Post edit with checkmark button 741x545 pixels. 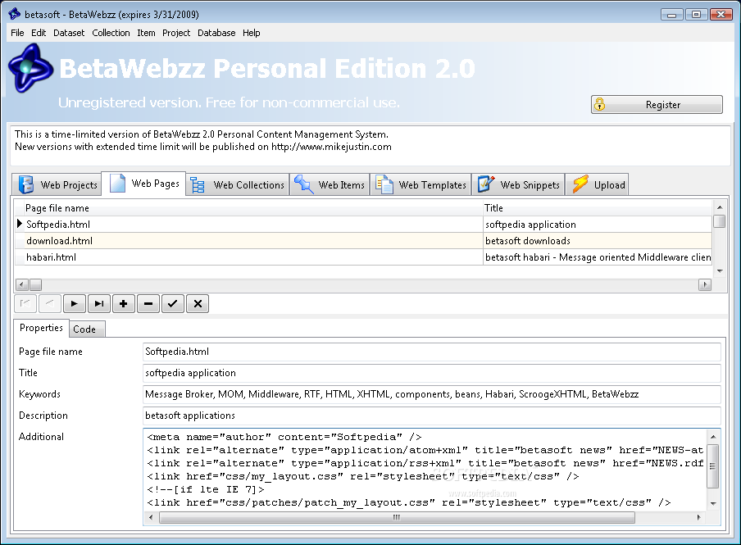coord(173,303)
